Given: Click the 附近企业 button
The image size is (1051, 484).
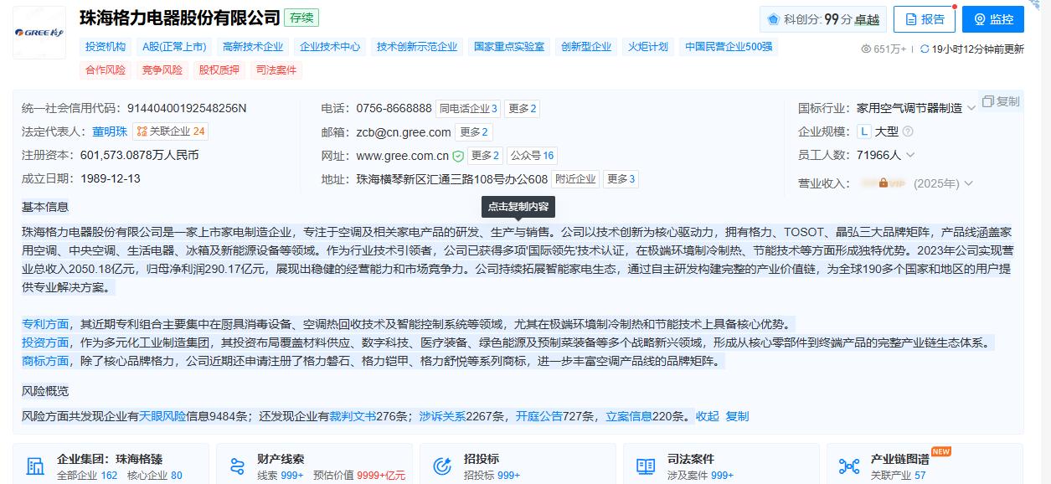Looking at the screenshot, I should pos(575,178).
